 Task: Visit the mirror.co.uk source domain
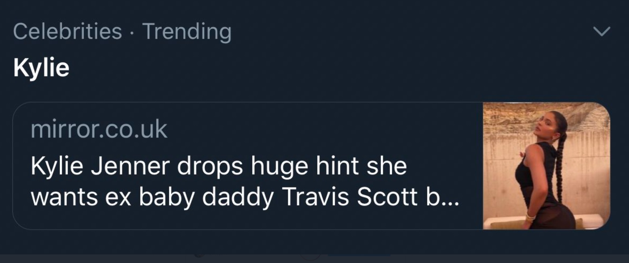99,129
